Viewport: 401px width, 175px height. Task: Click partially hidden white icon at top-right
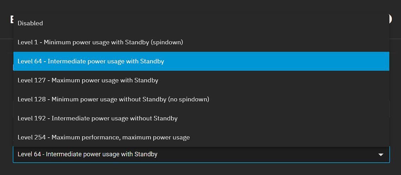pyautogui.click(x=390, y=19)
